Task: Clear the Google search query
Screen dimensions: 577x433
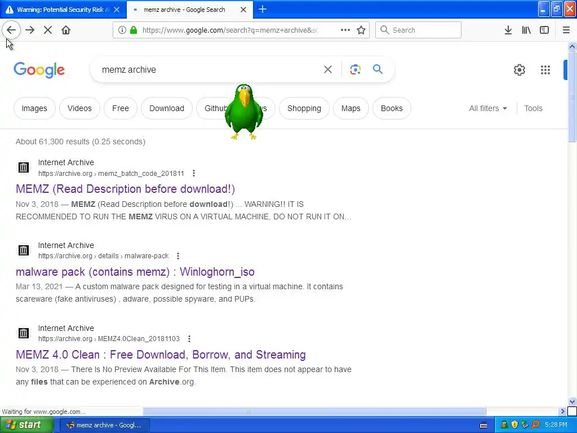Action: pyautogui.click(x=327, y=69)
